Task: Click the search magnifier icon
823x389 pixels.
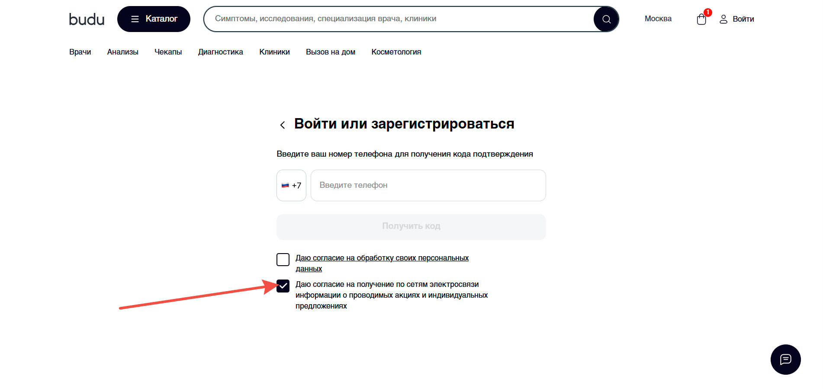Action: click(x=606, y=19)
